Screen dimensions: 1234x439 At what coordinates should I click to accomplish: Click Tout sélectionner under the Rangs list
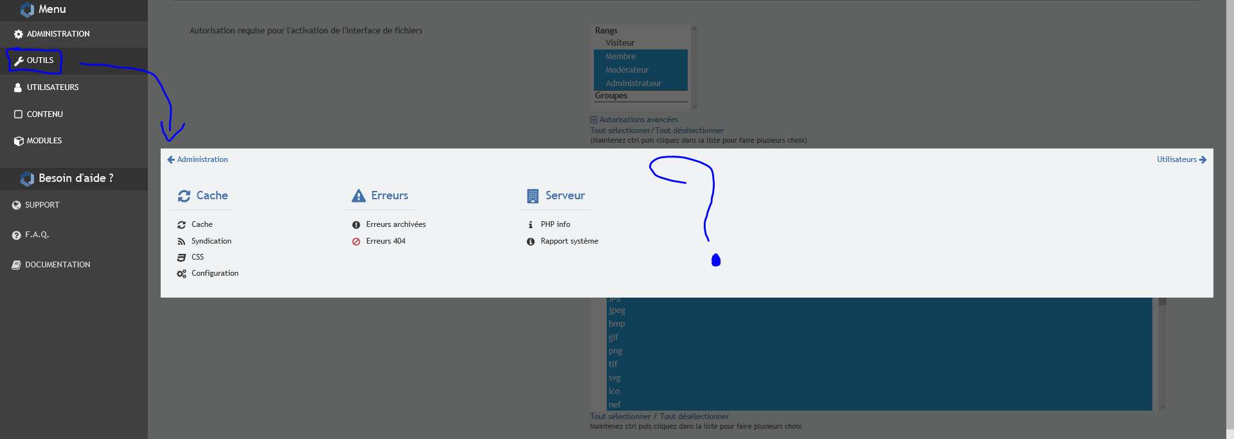620,130
